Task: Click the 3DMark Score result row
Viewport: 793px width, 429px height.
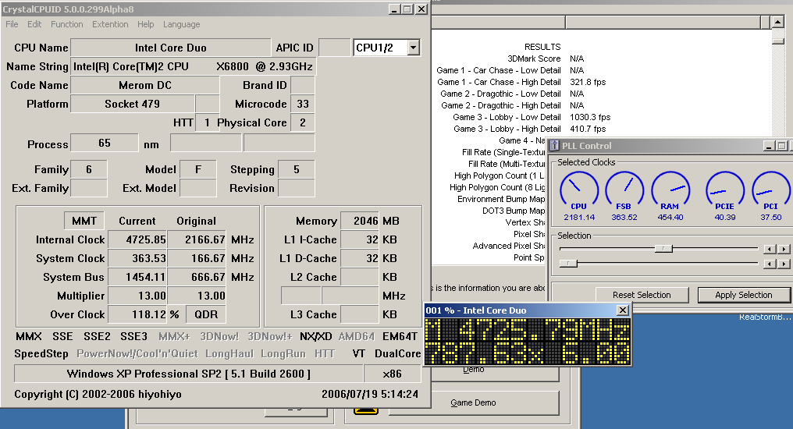Action: 546,58
